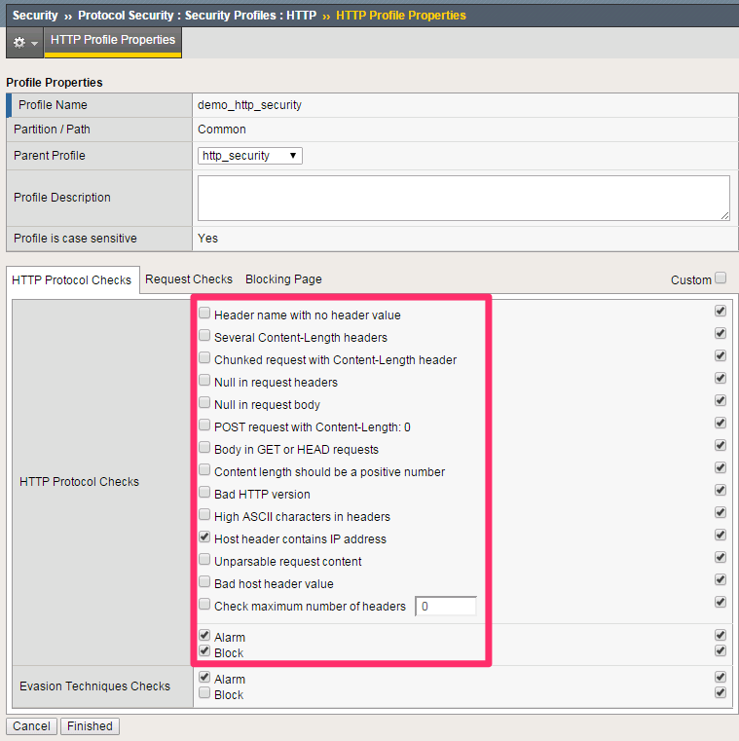Enable Several Content-Length headers check
Image resolution: width=739 pixels, height=741 pixels.
tap(204, 336)
